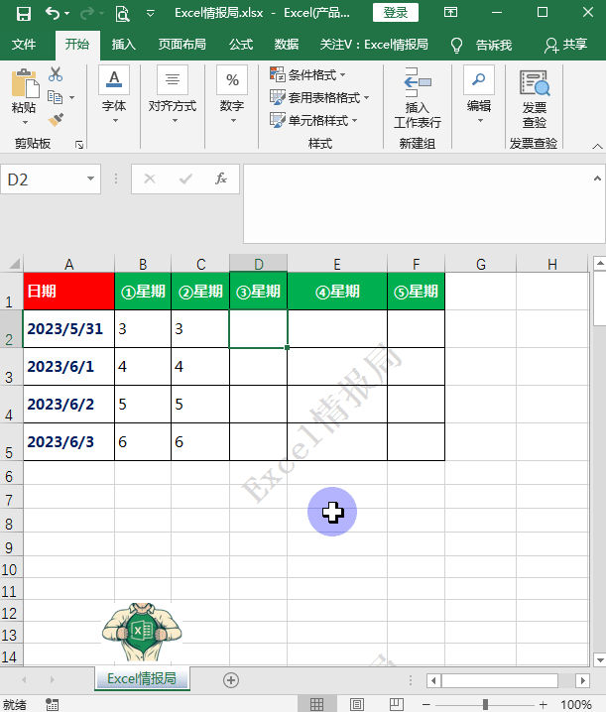Switch to Page Break Preview icon
Viewport: 606px width, 712px height.
(x=396, y=704)
